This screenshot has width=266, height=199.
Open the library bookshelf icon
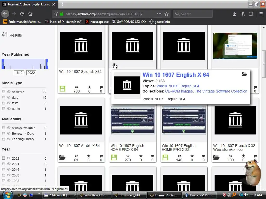pos(243,14)
